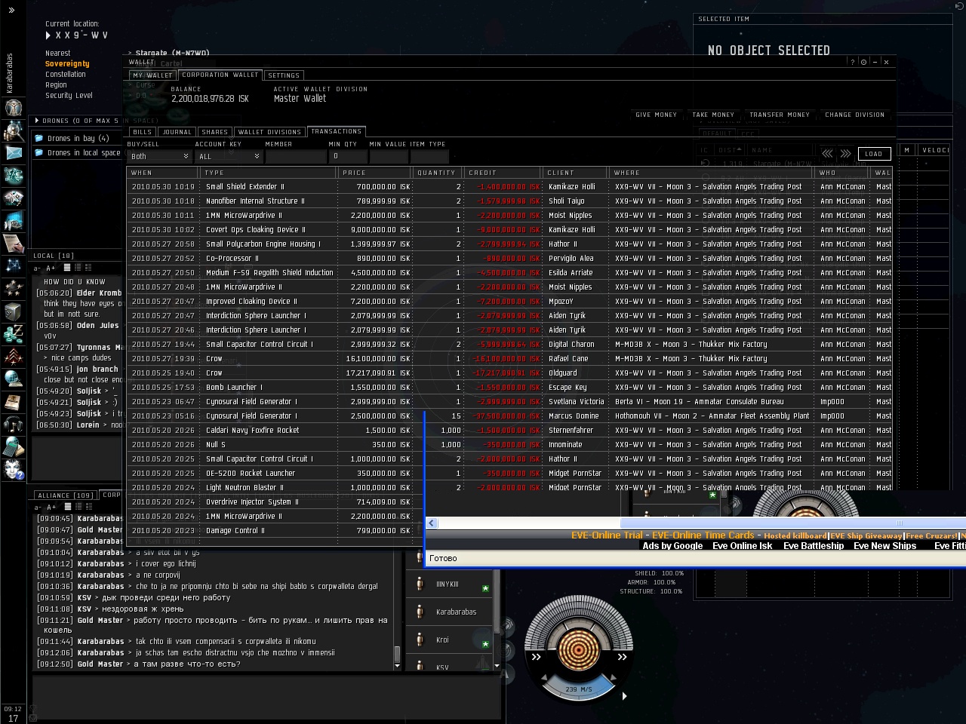Viewport: 966px width, 724px height.
Task: Click the Change Division button
Action: click(x=854, y=115)
